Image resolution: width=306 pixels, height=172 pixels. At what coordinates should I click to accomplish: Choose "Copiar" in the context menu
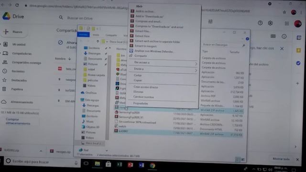point(138,80)
